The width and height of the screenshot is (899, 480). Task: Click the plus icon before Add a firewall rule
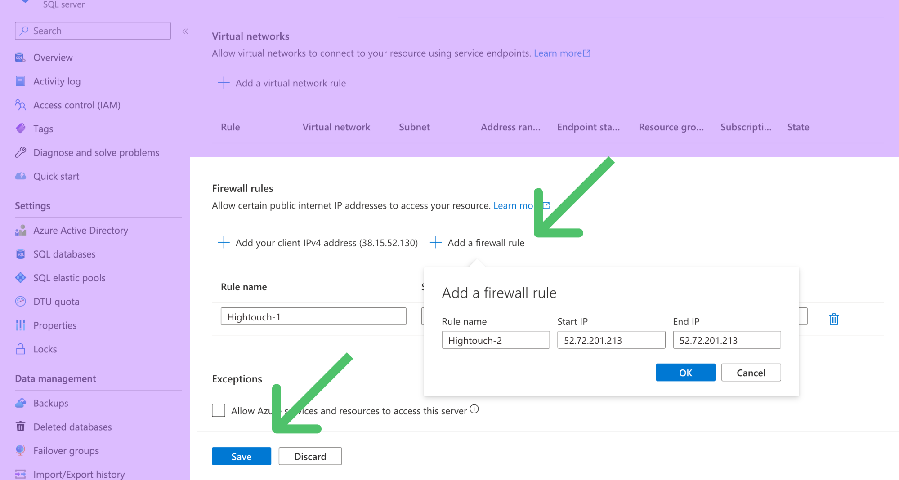tap(436, 243)
